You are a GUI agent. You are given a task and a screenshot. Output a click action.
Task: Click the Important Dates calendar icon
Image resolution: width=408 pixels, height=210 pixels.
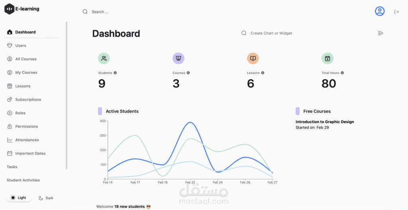[x=10, y=153]
